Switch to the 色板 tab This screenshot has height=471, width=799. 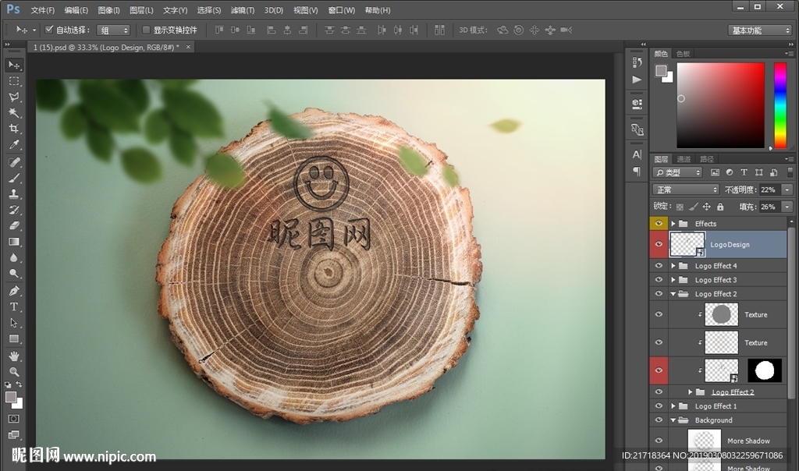(x=683, y=54)
